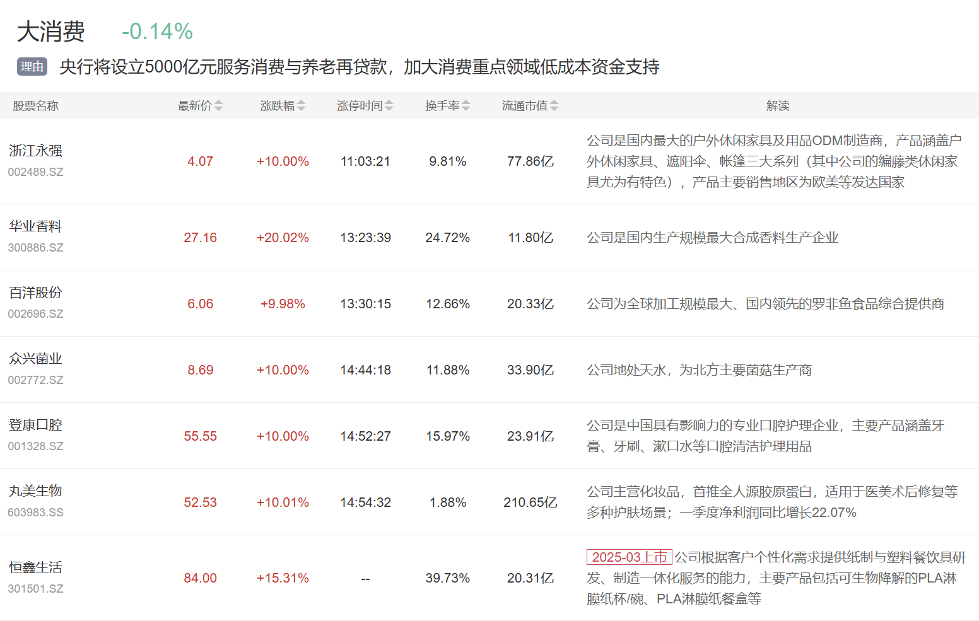This screenshot has height=621, width=979.
Task: Click +20.02% change for 华业香料
Action: pos(283,238)
